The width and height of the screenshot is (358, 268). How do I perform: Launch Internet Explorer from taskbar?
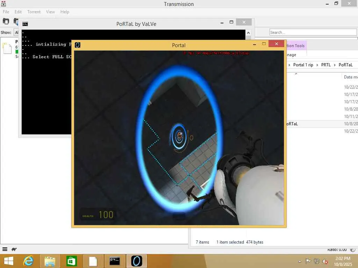[28, 261]
